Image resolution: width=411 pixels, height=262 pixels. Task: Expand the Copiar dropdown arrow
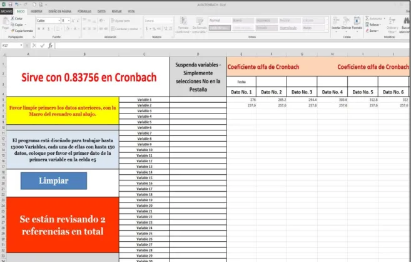tap(26, 24)
